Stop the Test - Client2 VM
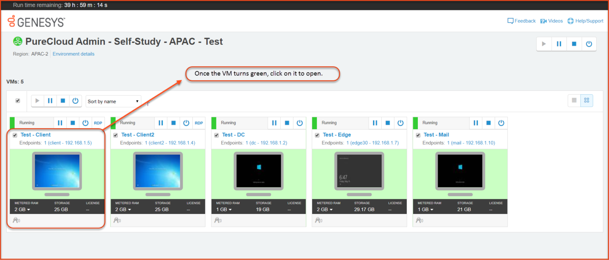The image size is (609, 260). pyautogui.click(x=173, y=123)
